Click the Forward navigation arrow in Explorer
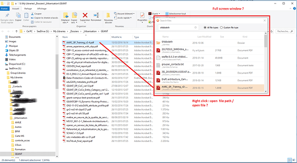The height and width of the screenshot is (163, 297). point(8,31)
